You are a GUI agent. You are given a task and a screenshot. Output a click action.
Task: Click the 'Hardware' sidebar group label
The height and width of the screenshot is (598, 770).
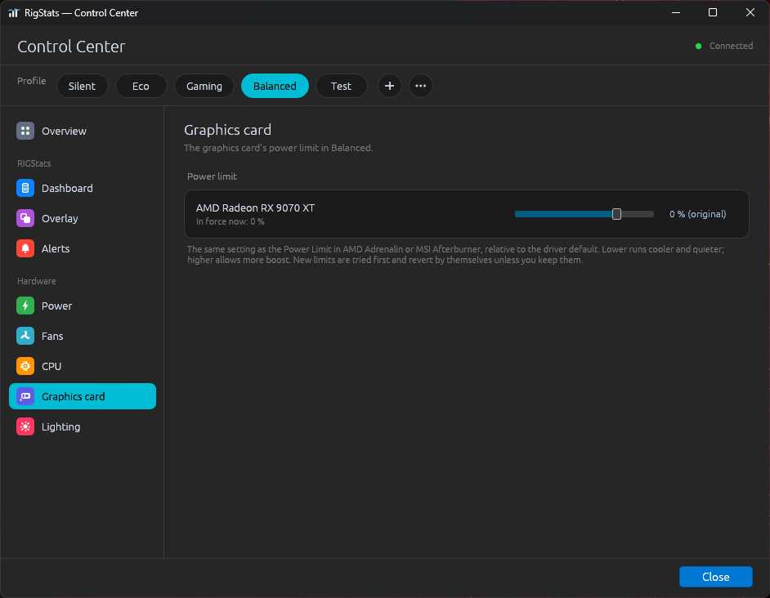[x=37, y=281]
